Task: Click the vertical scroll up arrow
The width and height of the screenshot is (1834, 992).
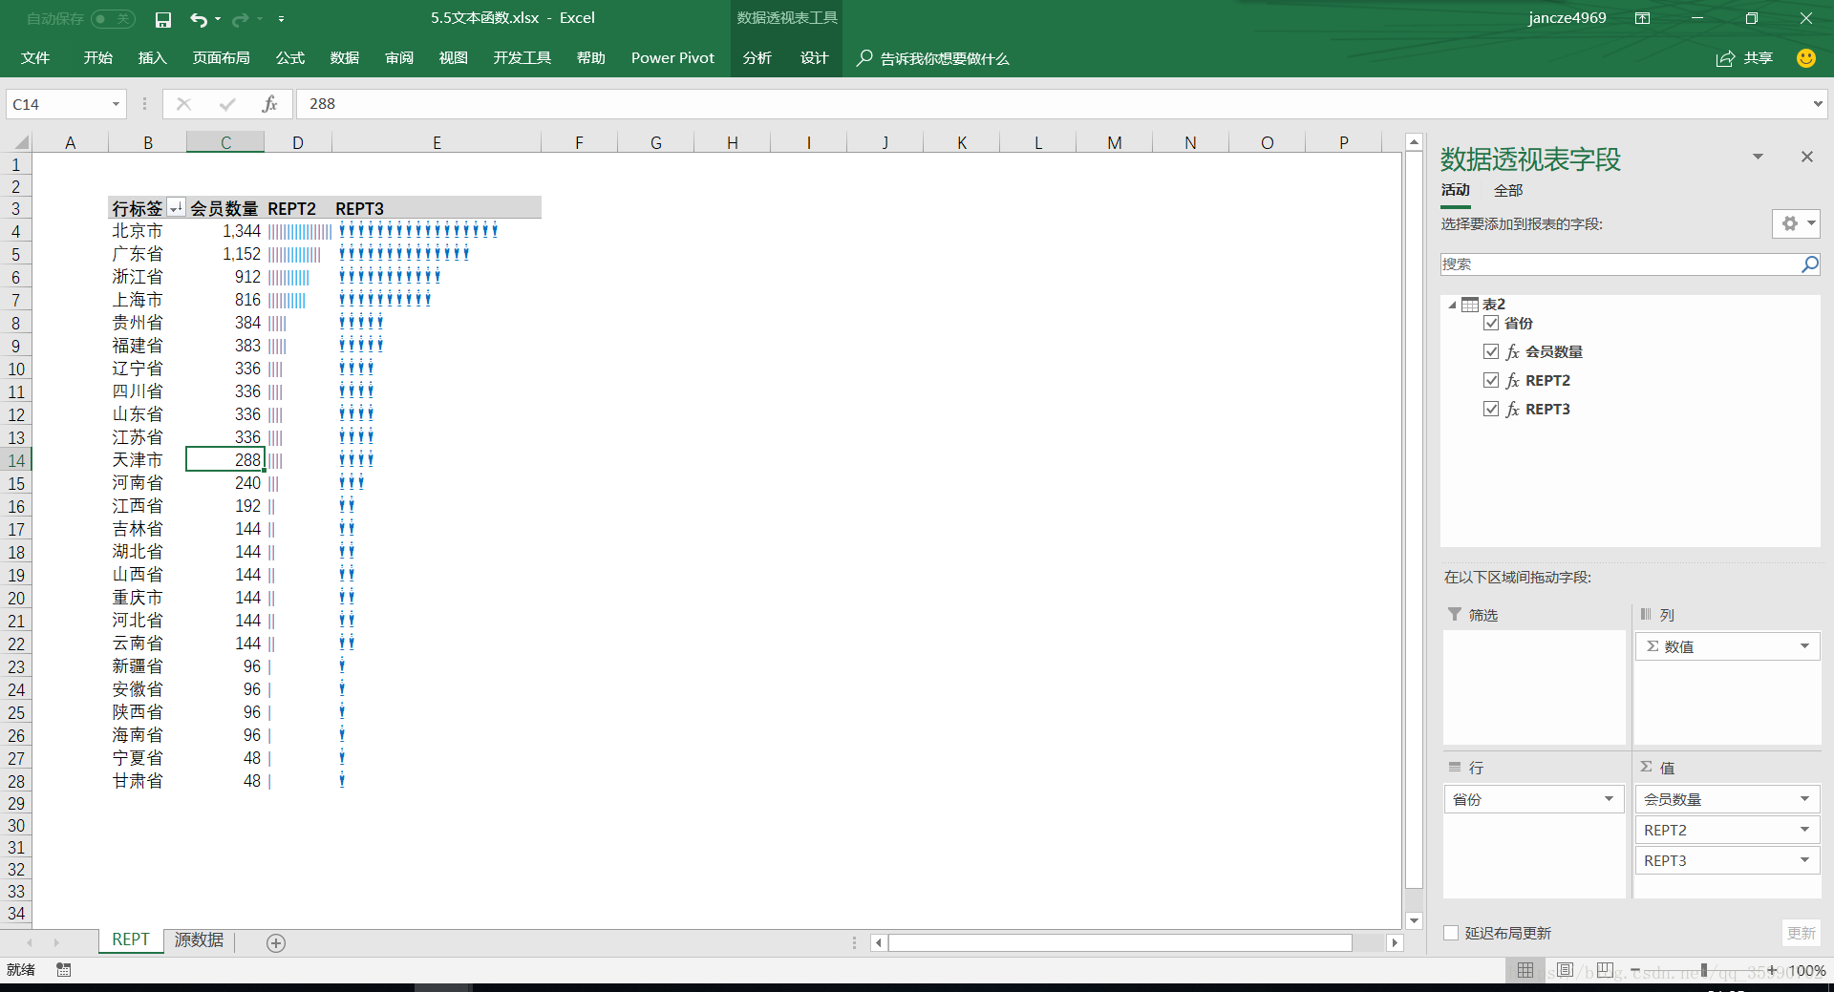Action: click(1414, 142)
